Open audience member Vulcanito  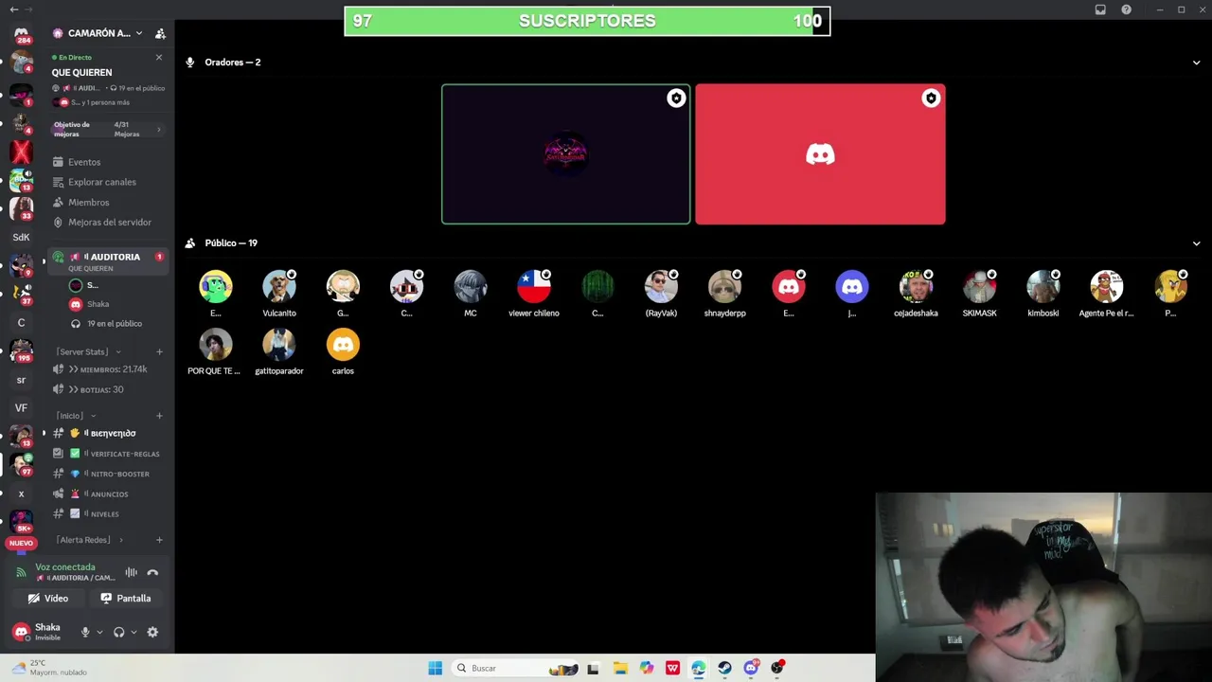(x=279, y=293)
